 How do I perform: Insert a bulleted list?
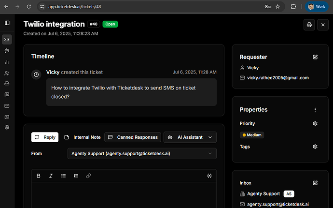coord(63,176)
